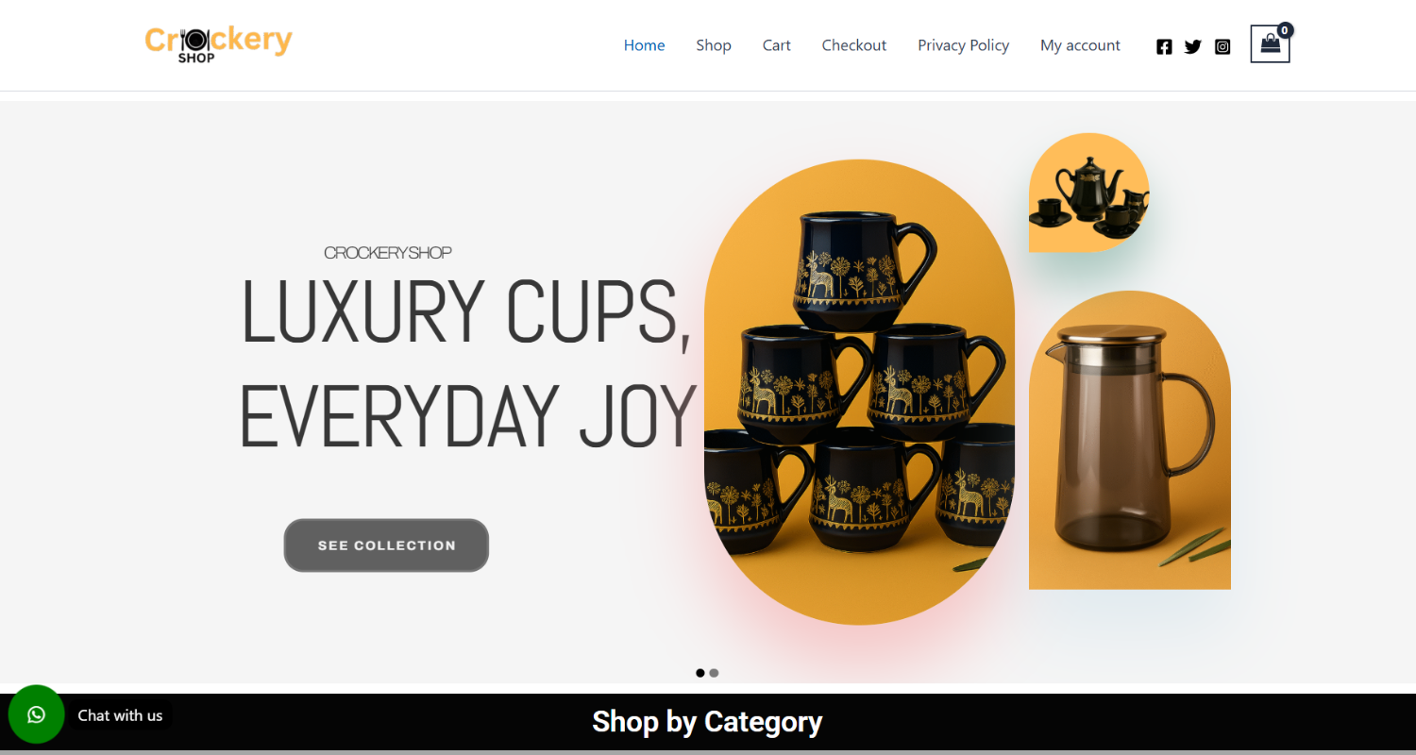
Task: Open the Cart page link
Action: click(777, 45)
